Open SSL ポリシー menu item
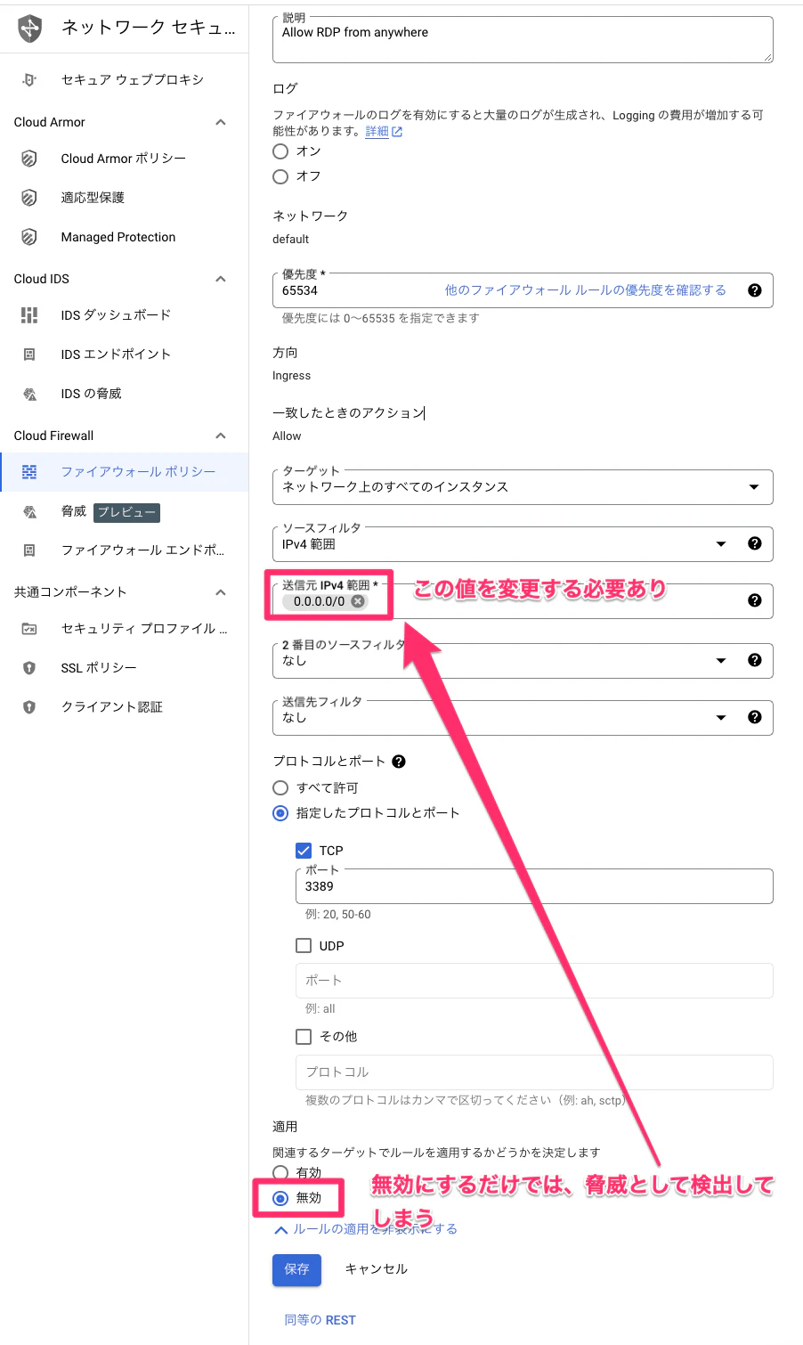803x1345 pixels. (125, 668)
